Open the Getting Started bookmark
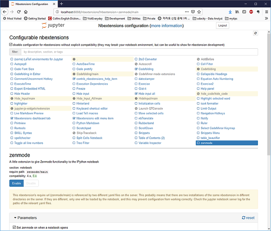Image resolution: width=271 pixels, height=231 pixels. (35, 18)
